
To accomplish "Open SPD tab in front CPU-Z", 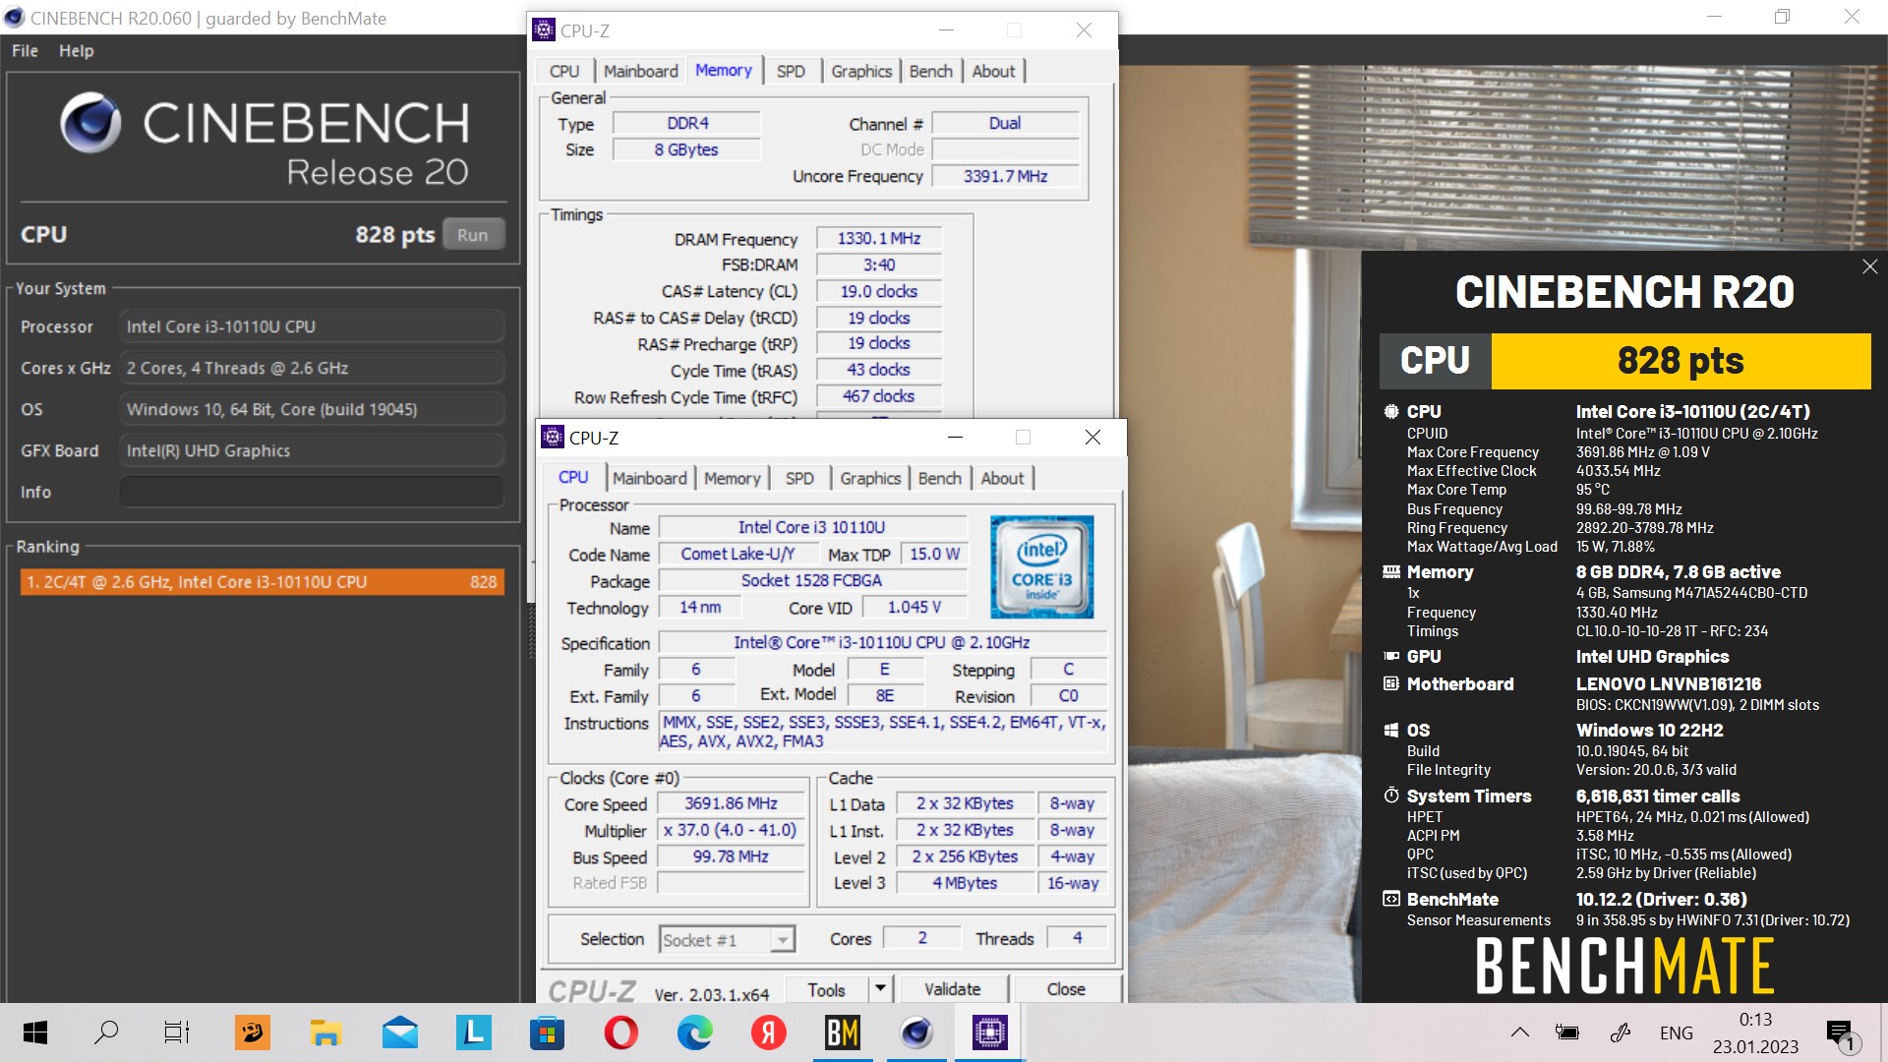I will point(799,478).
